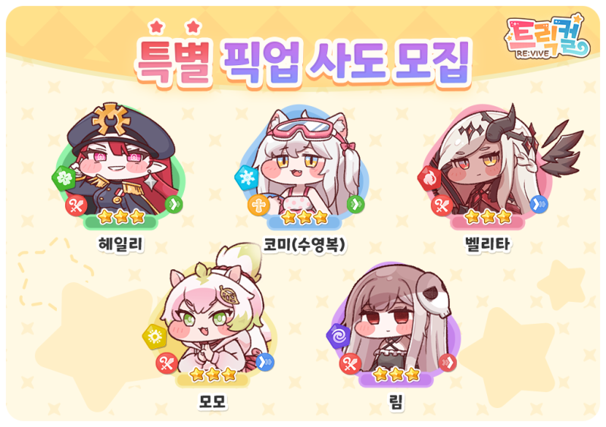Click Momo's three-star rating bar
This screenshot has height=427, width=606.
point(213,375)
